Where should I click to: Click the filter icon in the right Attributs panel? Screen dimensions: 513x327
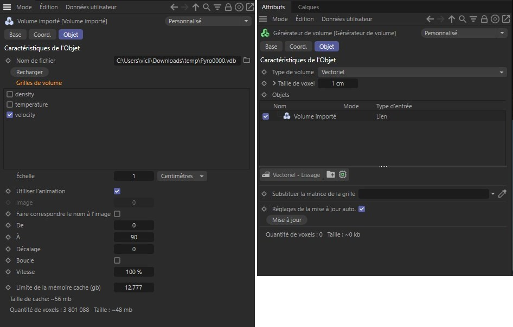[473, 19]
